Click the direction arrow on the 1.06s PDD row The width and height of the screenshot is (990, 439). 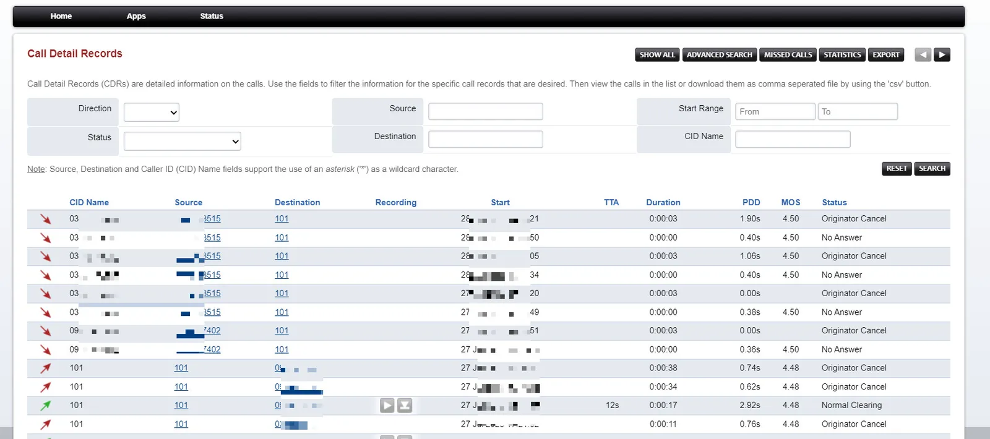tap(46, 256)
